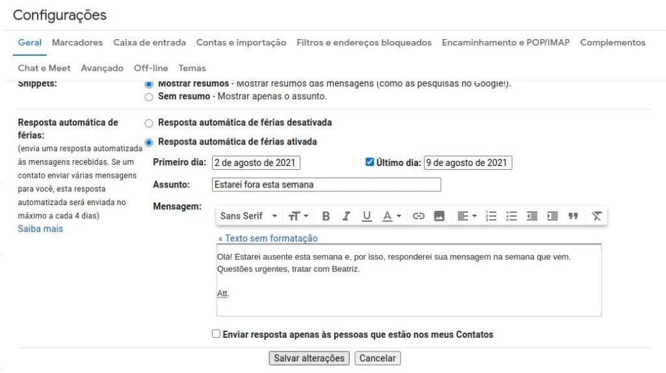Screen dimensions: 666x373
Task: Open Encaminhamento e POP/IMAP tab
Action: 506,42
